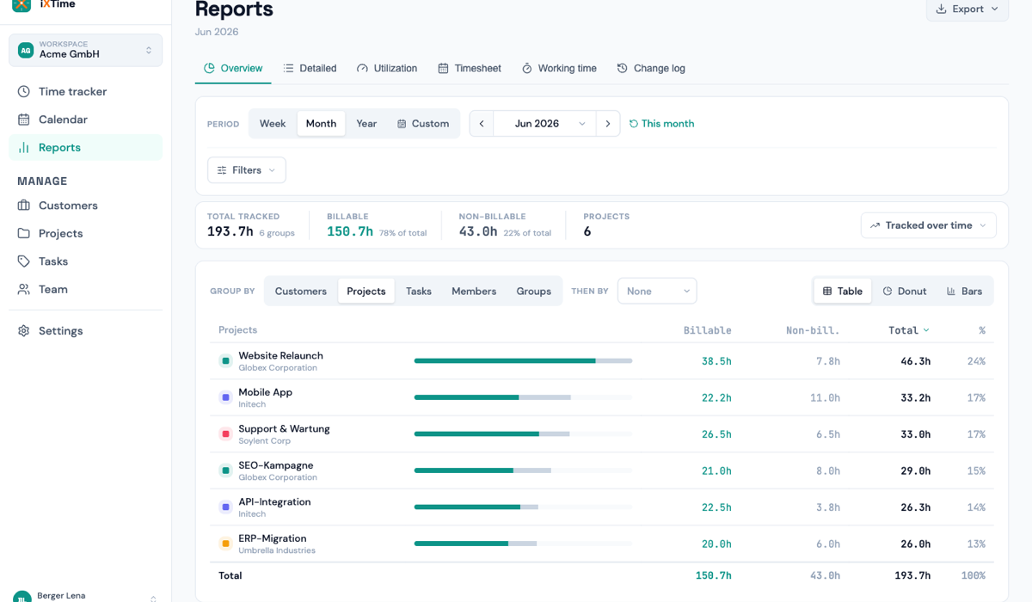Open the Acme GmbH workspace switcher

point(85,50)
